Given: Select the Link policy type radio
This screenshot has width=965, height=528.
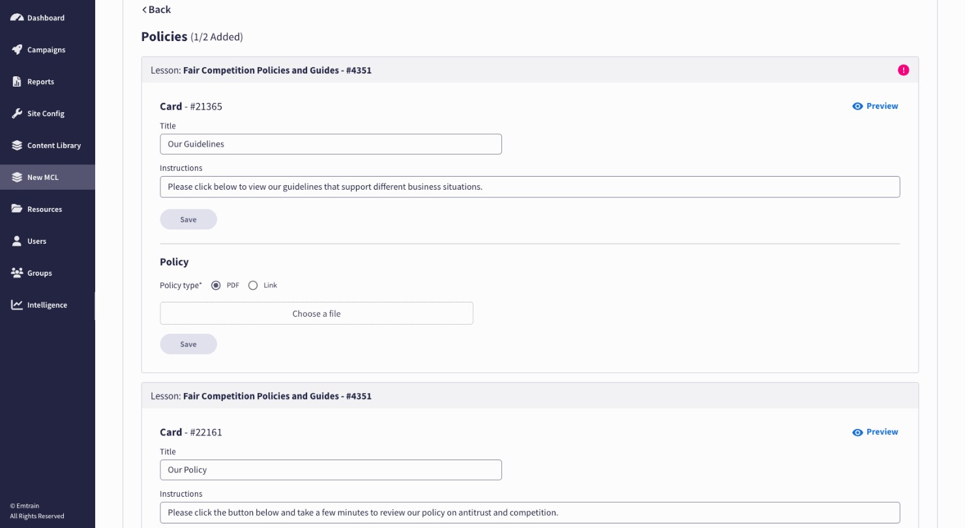Looking at the screenshot, I should click(x=253, y=286).
